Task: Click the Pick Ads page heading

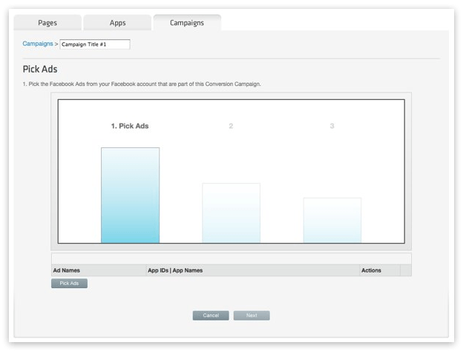Action: click(x=40, y=69)
